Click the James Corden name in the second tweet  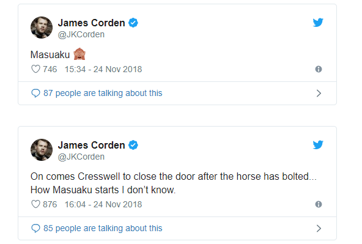(92, 145)
